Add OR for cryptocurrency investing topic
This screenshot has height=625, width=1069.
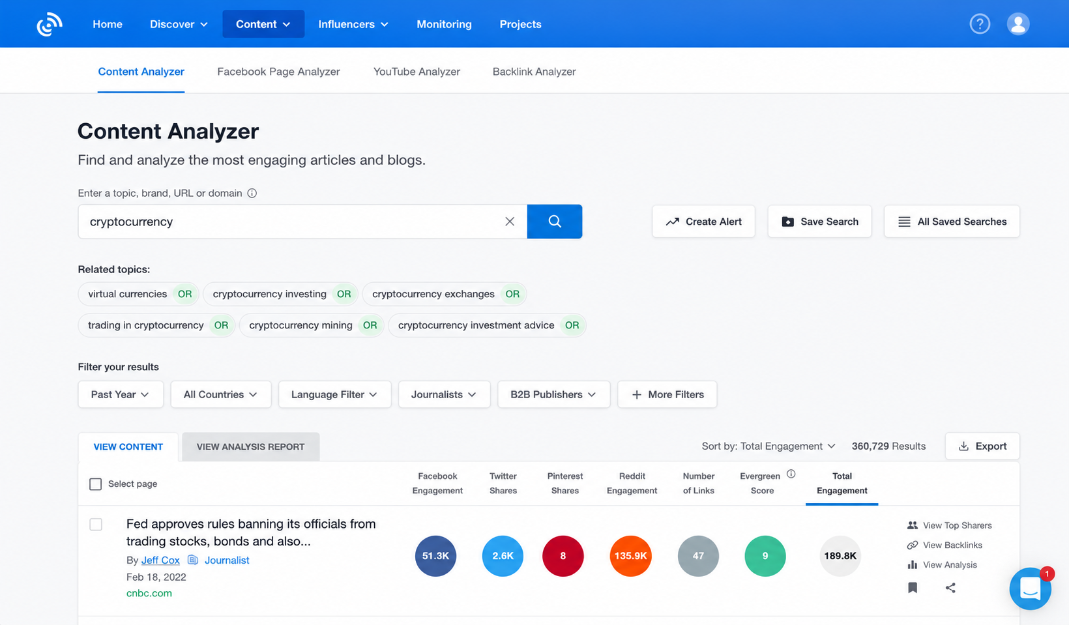click(x=344, y=294)
